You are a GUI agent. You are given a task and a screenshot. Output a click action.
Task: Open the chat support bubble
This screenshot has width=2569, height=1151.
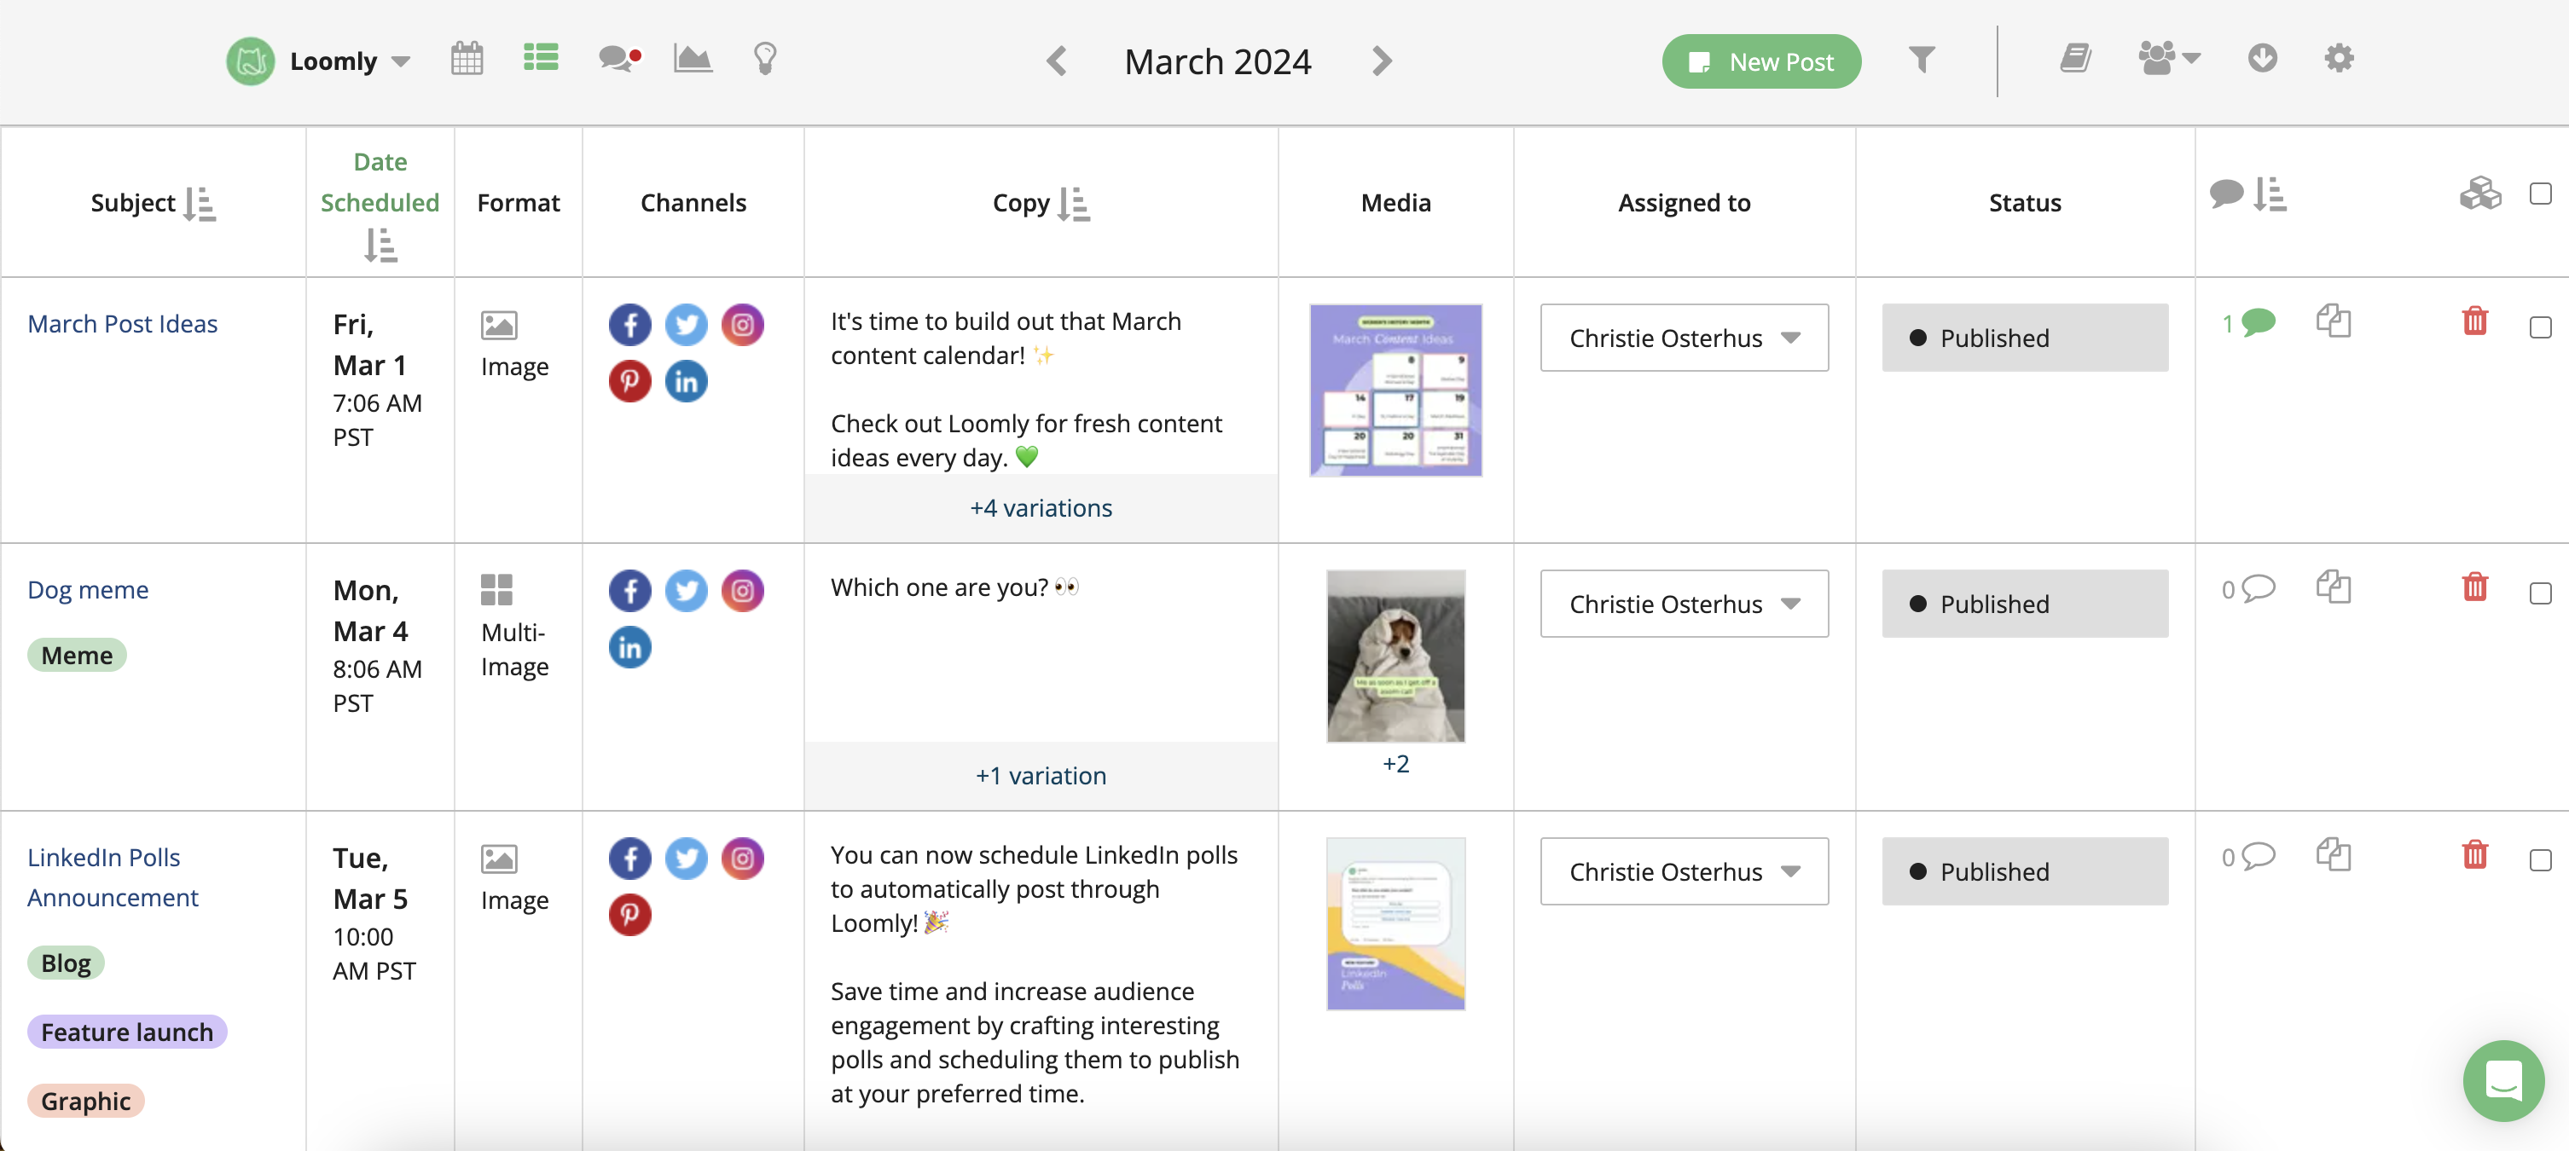pyautogui.click(x=2502, y=1079)
